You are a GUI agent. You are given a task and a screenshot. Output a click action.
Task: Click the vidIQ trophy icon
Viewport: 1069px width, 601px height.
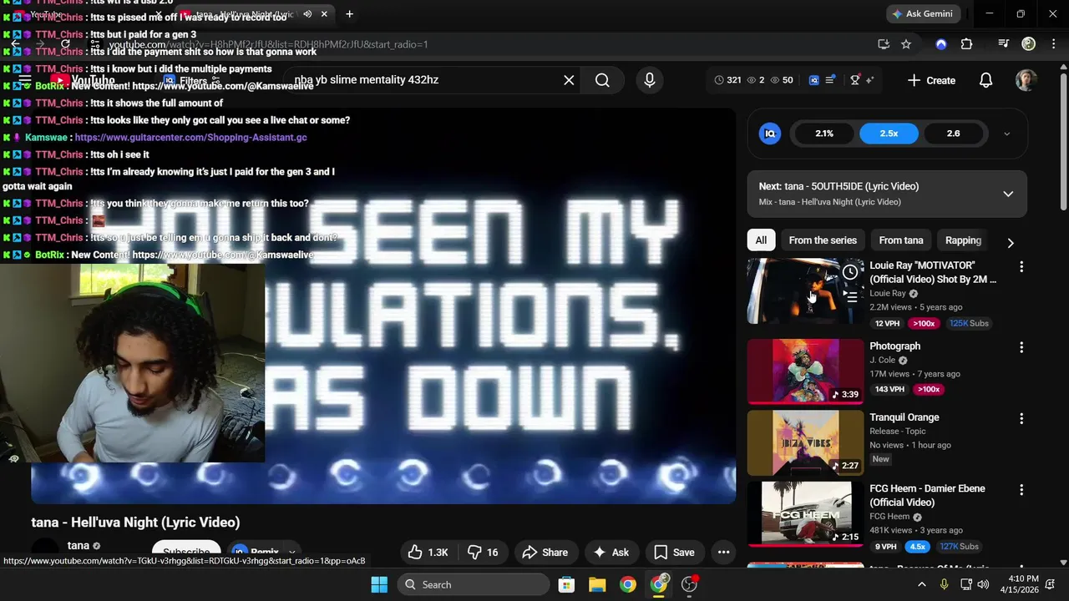854,80
